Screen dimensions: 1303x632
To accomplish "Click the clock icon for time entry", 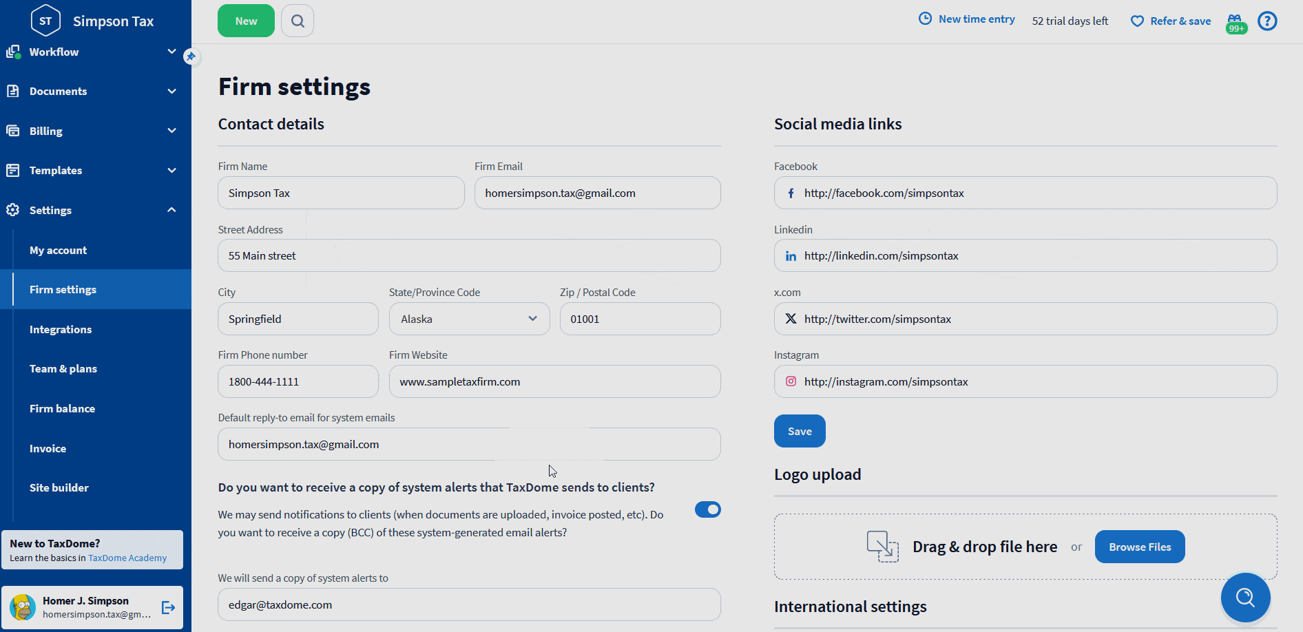I will pyautogui.click(x=926, y=19).
